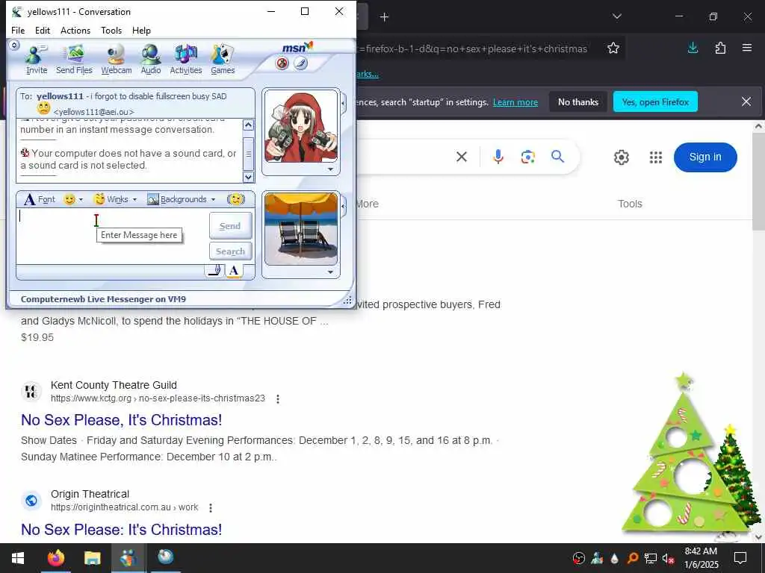Click into the message input box

(x=112, y=237)
